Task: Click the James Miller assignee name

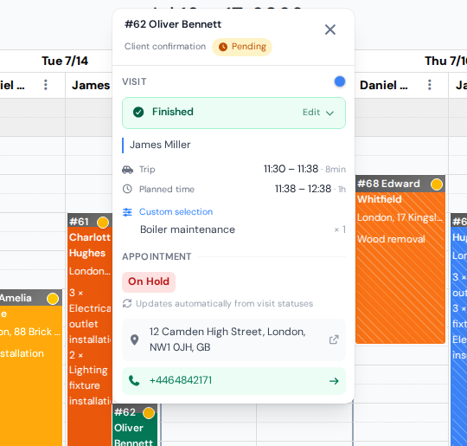Action: point(160,145)
